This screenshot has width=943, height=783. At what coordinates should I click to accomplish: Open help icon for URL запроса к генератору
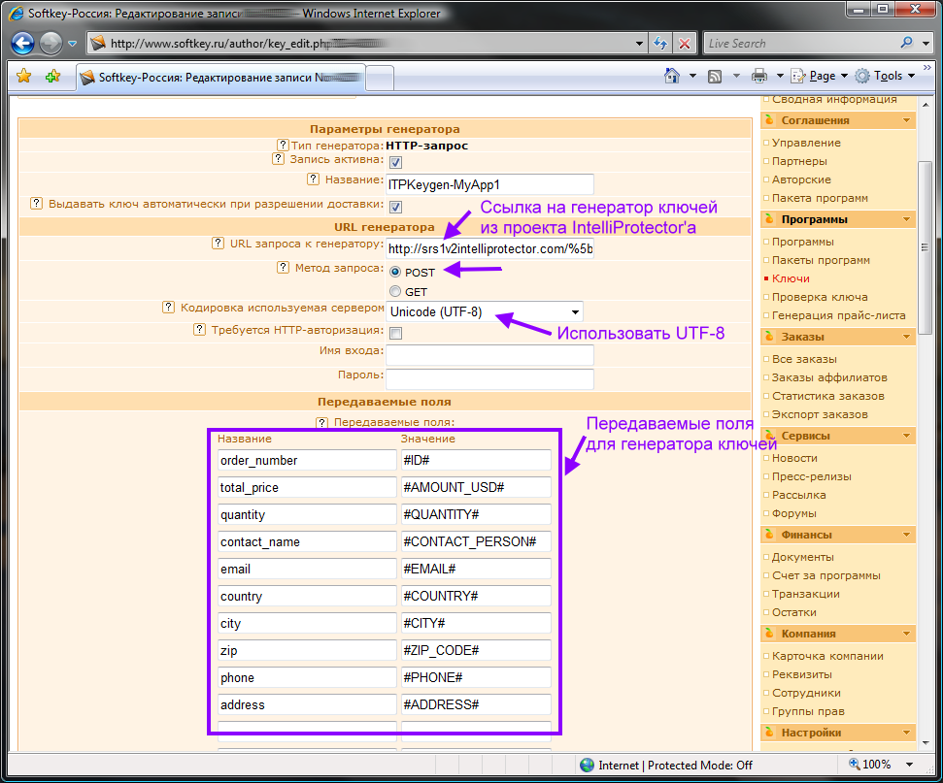coord(219,243)
